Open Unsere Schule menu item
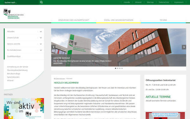The height and width of the screenshot is (119, 190). [13, 38]
